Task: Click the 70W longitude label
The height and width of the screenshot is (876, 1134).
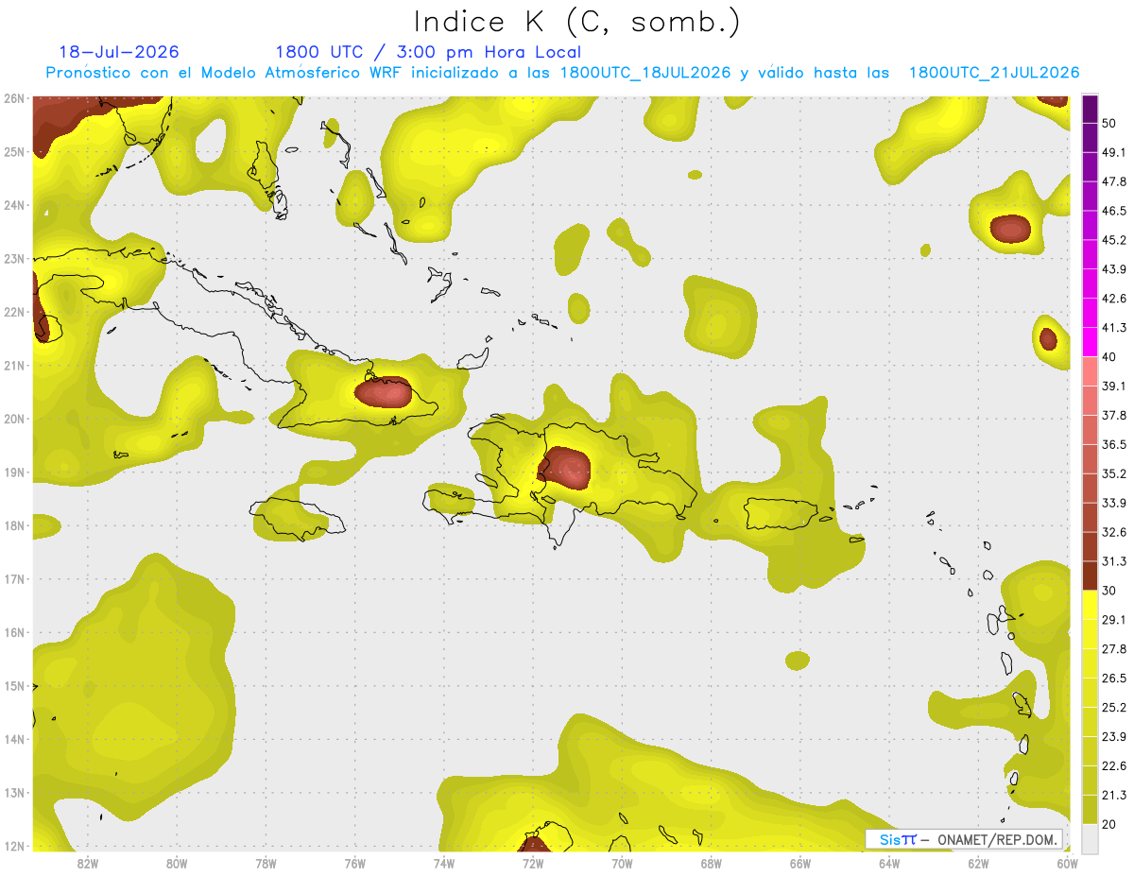Action: [x=622, y=863]
